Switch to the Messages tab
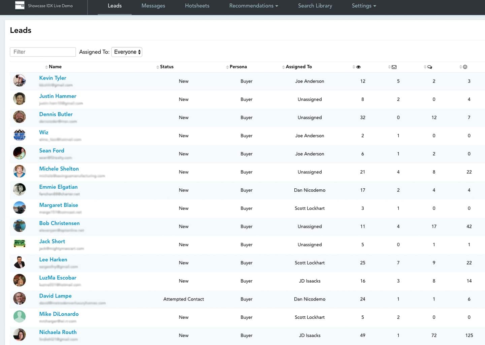This screenshot has height=345, width=485. click(x=153, y=6)
